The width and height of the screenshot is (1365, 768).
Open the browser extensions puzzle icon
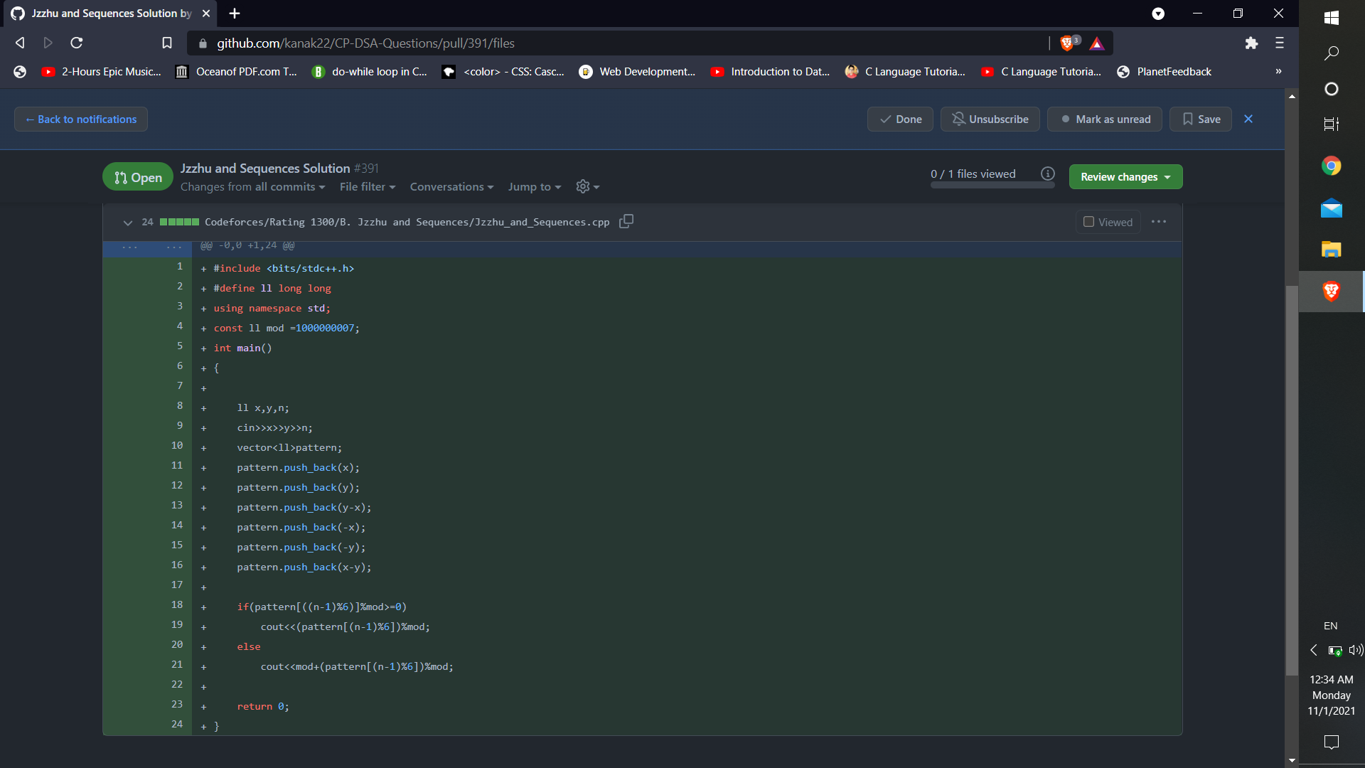pos(1251,43)
